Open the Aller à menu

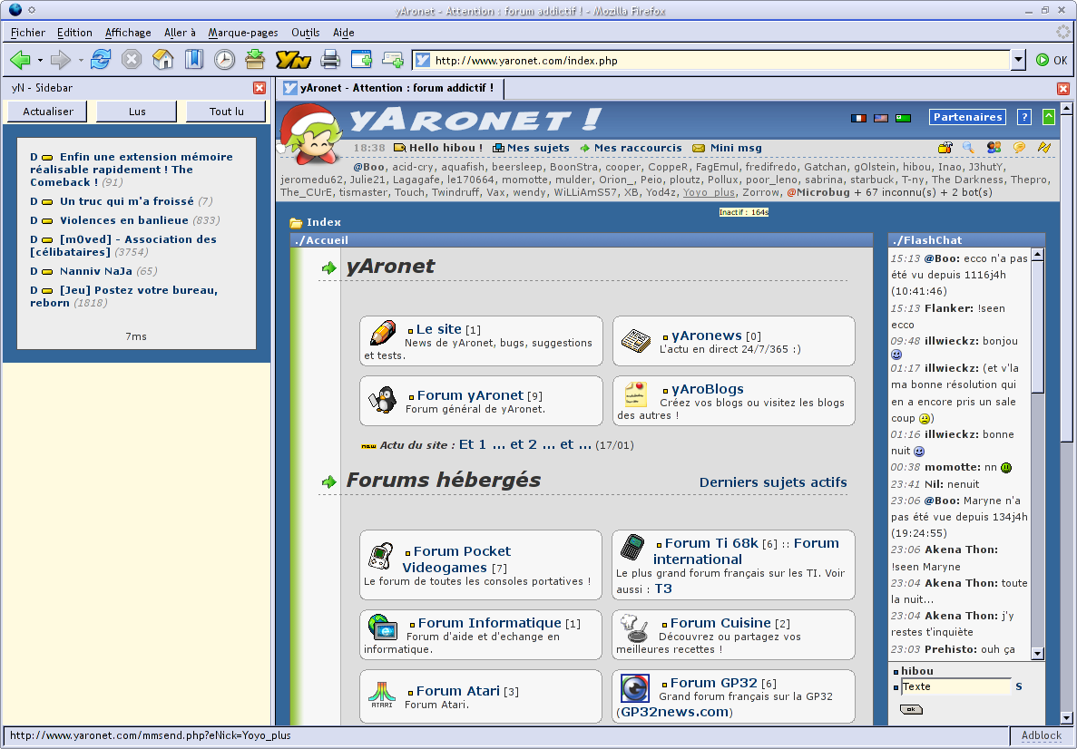pos(180,33)
